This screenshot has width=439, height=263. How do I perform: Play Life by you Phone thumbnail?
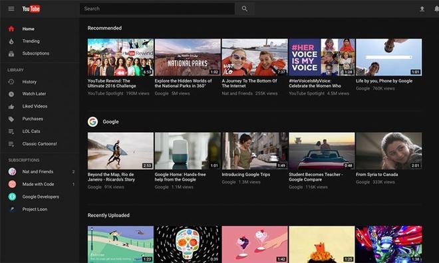click(x=389, y=57)
